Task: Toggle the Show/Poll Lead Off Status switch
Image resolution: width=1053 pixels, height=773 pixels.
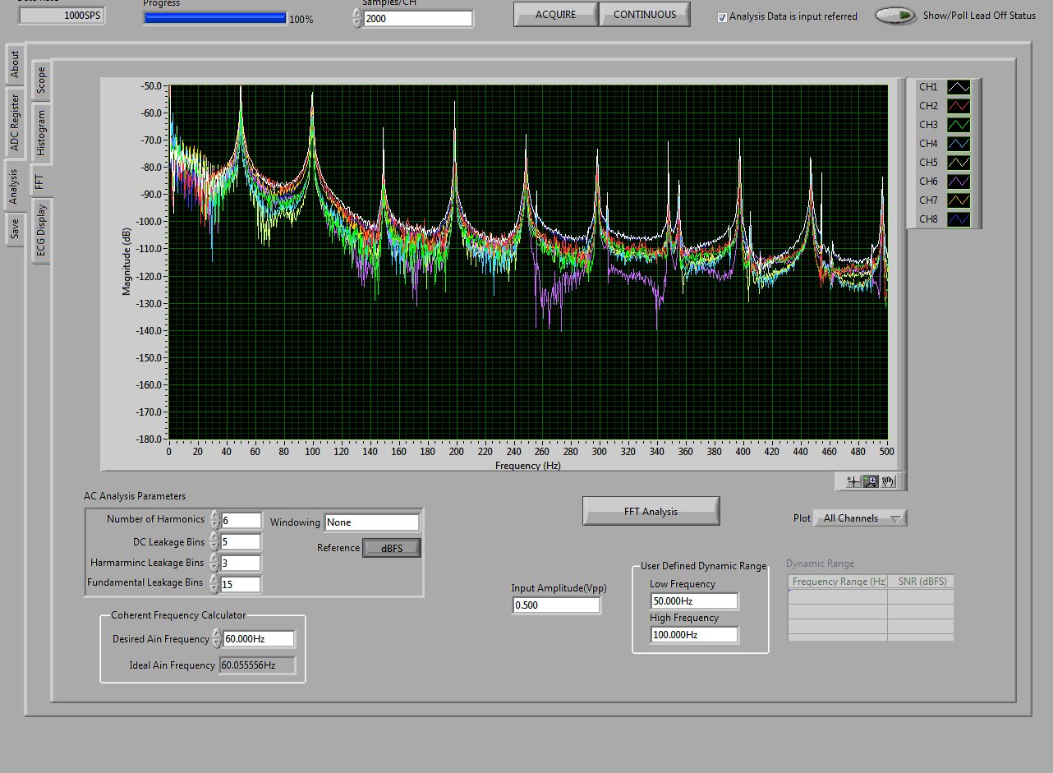Action: [895, 16]
